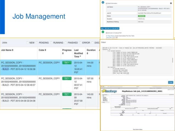The width and height of the screenshot is (175, 131).
Task: Click the Hadoop elephant logo
Action: (x=109, y=91)
